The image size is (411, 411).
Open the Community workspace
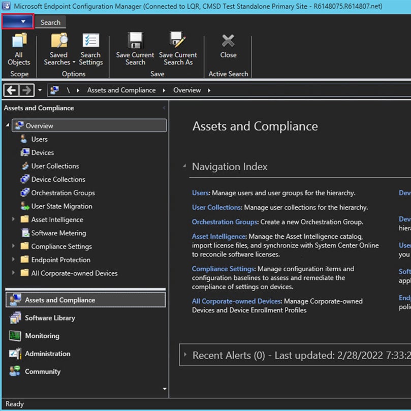click(43, 371)
